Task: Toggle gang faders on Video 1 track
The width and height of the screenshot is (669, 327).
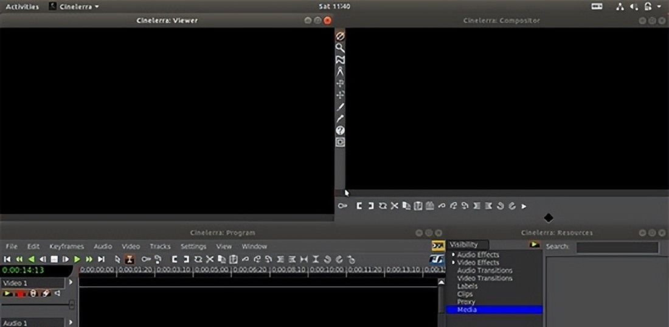Action: tap(33, 294)
